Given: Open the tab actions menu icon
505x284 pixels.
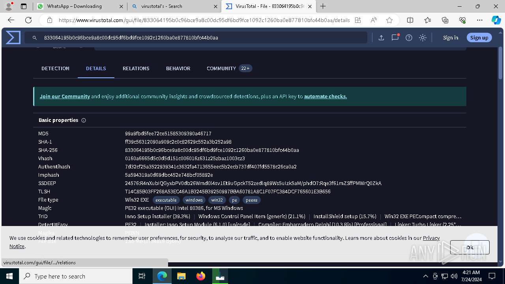Looking at the screenshot, I should point(24,6).
